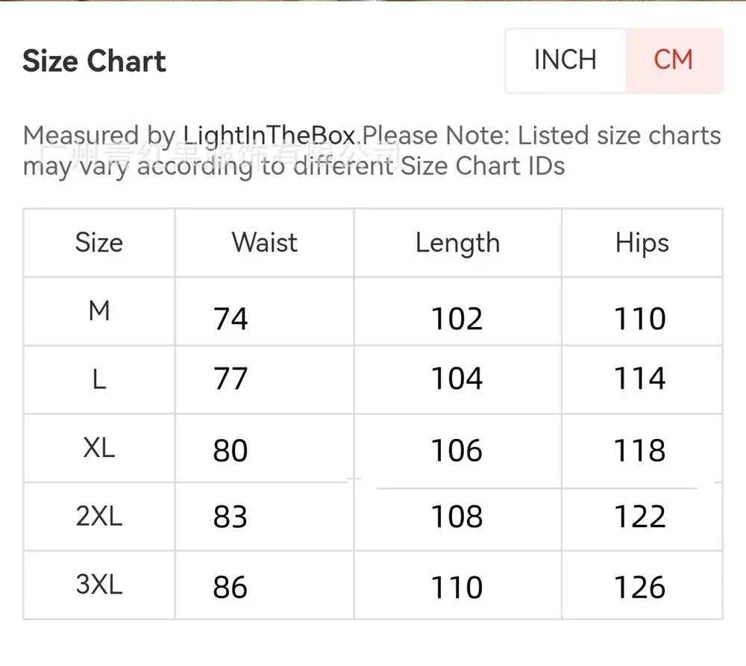Select the L size label

(98, 379)
